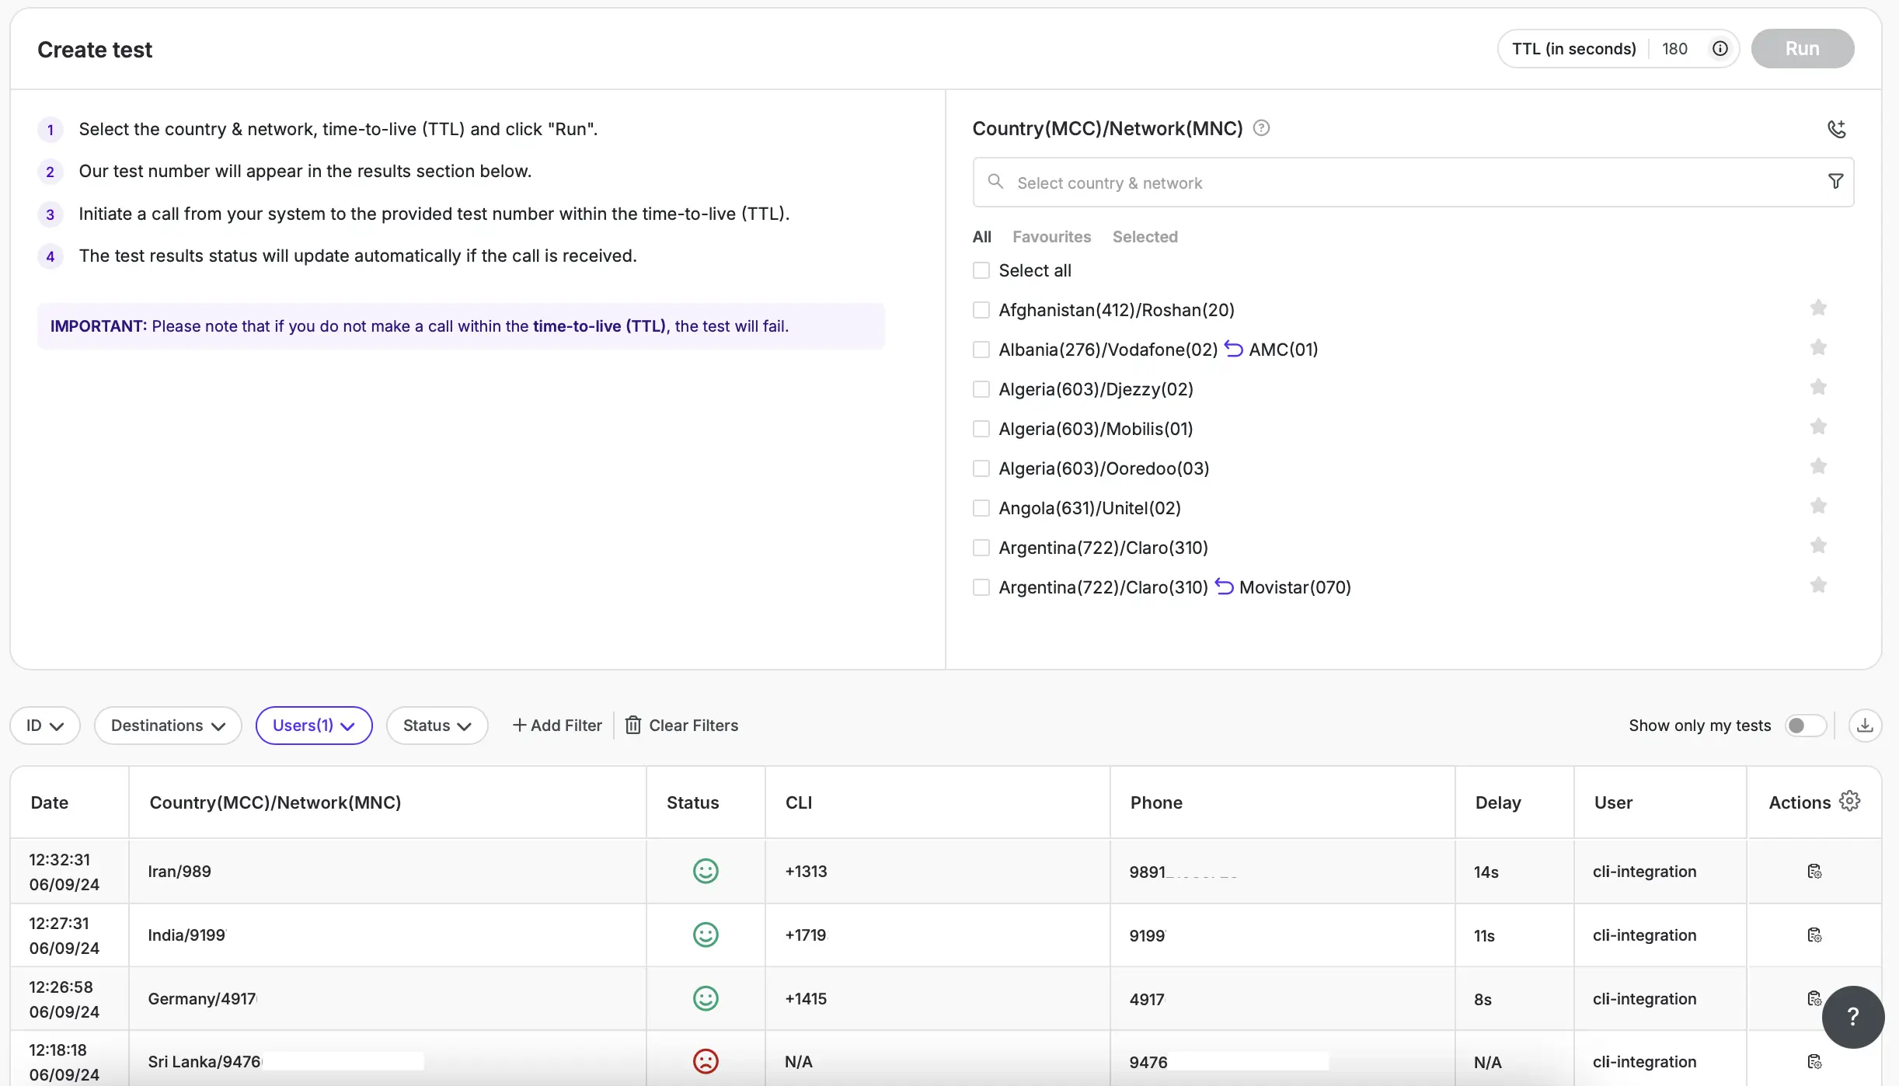This screenshot has width=1899, height=1086.
Task: Star the Algeria(603)/Djezzy(02) entry
Action: coord(1818,388)
